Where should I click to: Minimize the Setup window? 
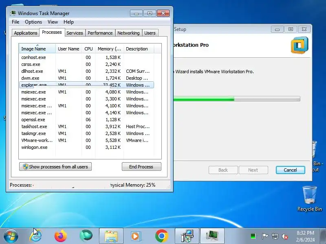pyautogui.click(x=277, y=29)
